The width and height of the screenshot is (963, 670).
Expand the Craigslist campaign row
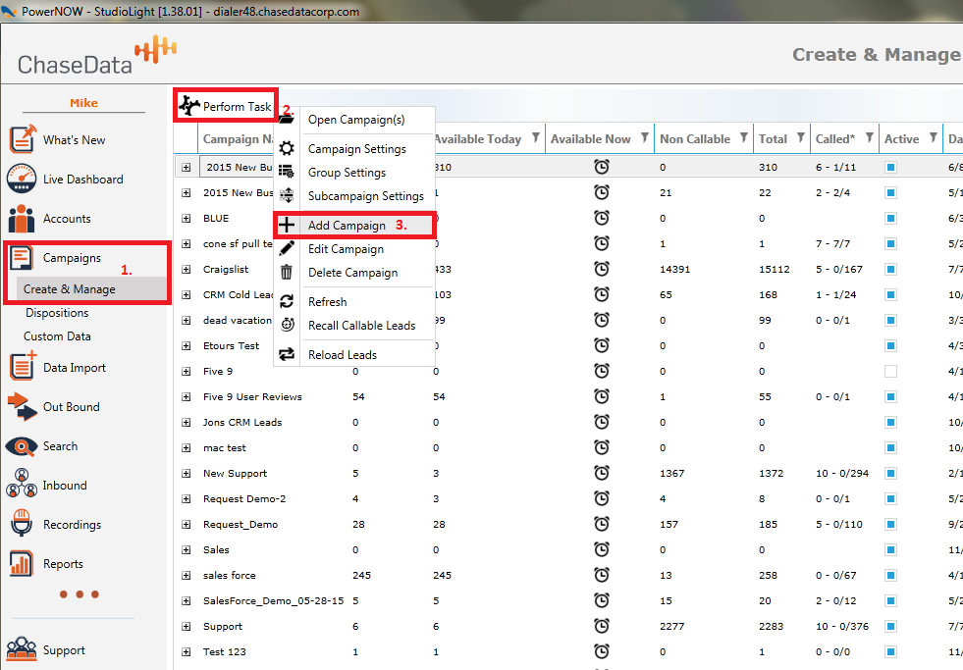point(187,269)
